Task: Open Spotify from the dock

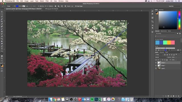Action: click(x=92, y=99)
